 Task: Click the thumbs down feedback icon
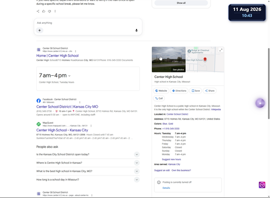coord(49,11)
